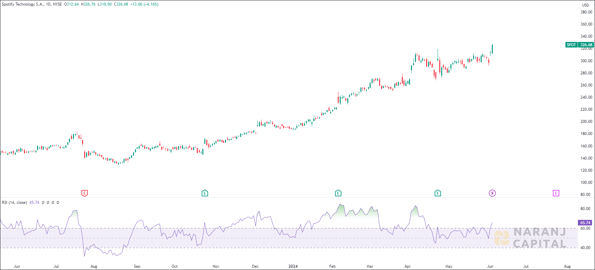Image resolution: width=595 pixels, height=270 pixels.
Task: Click the Sep label on time axis
Action: [x=137, y=266]
